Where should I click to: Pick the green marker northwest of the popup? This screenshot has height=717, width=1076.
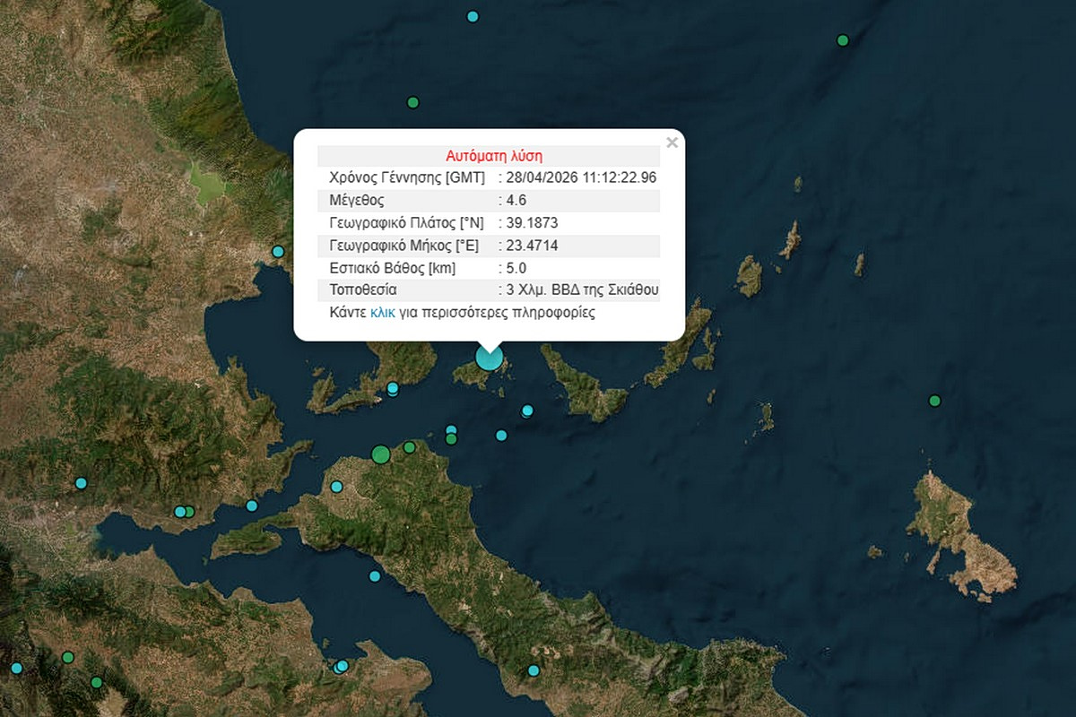[412, 102]
